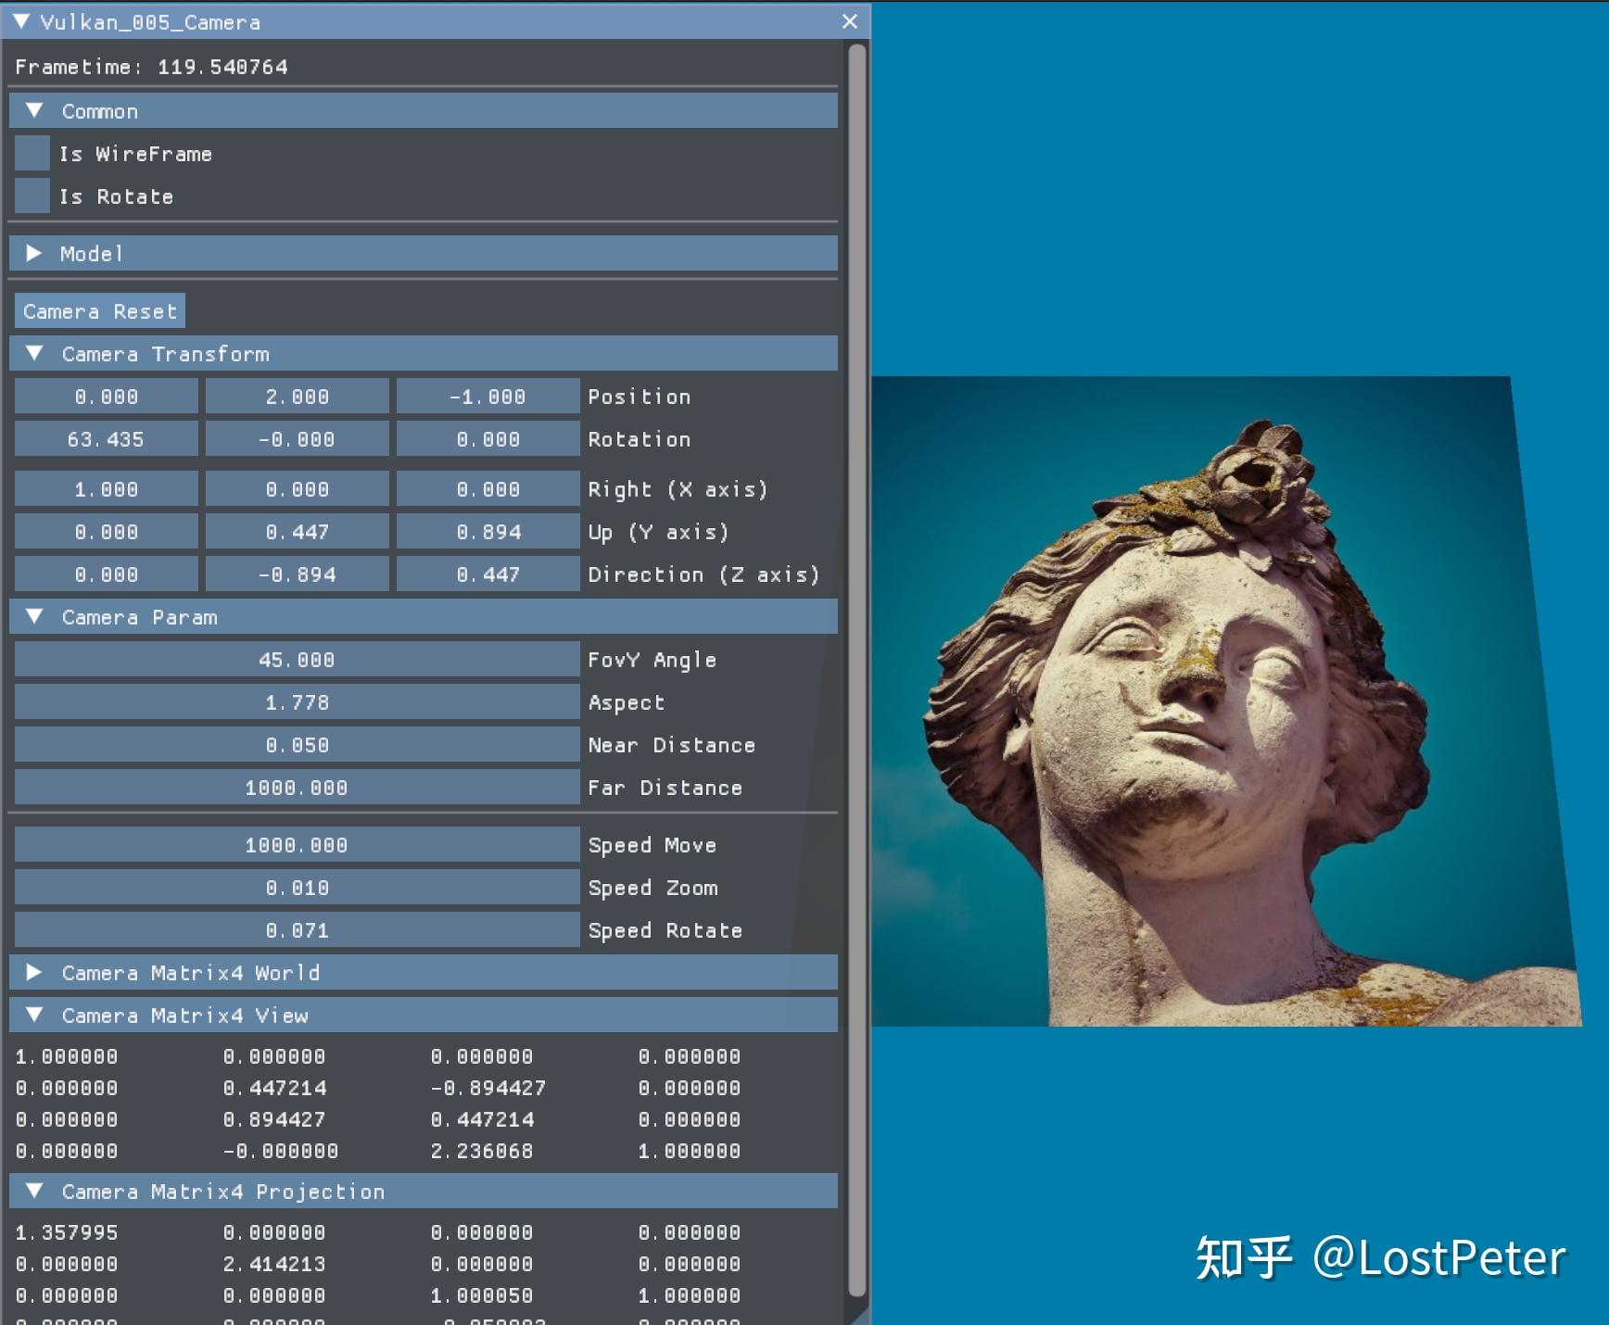1609x1325 pixels.
Task: Expand the Camera Matrix4 World section
Action: pyautogui.click(x=35, y=973)
